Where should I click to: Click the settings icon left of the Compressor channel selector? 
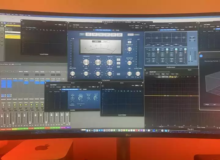pos(94,30)
